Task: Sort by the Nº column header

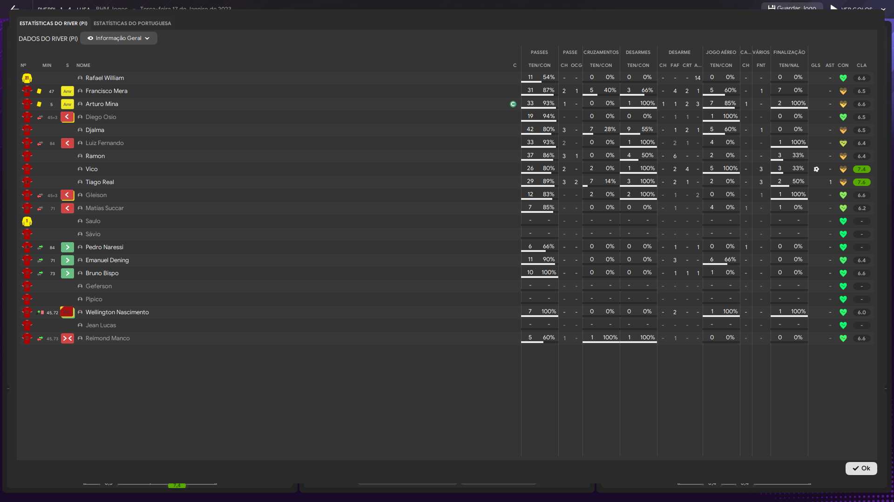Action: point(23,66)
